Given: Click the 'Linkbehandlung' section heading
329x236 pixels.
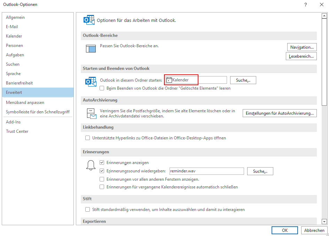Looking at the screenshot, I should 98,127.
